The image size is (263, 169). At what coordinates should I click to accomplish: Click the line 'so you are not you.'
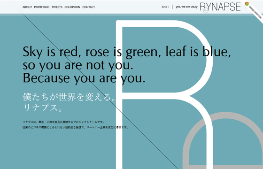click(78, 65)
